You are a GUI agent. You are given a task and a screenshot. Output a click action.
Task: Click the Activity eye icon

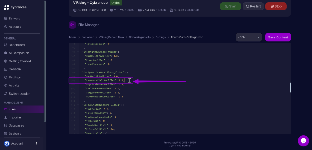(x=5, y=85)
